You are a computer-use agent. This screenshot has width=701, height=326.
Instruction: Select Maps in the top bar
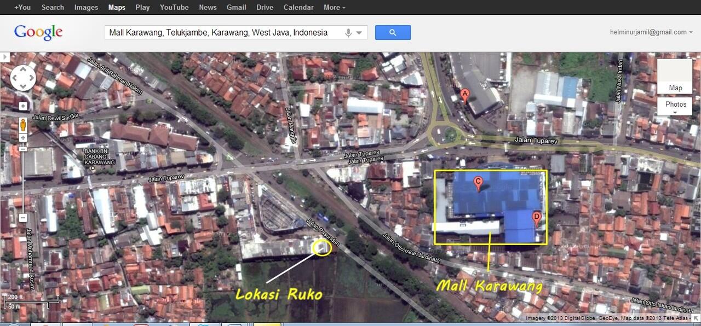tap(117, 7)
